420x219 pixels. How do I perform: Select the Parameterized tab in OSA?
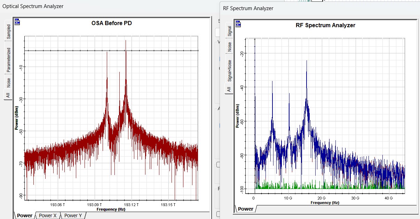point(8,60)
